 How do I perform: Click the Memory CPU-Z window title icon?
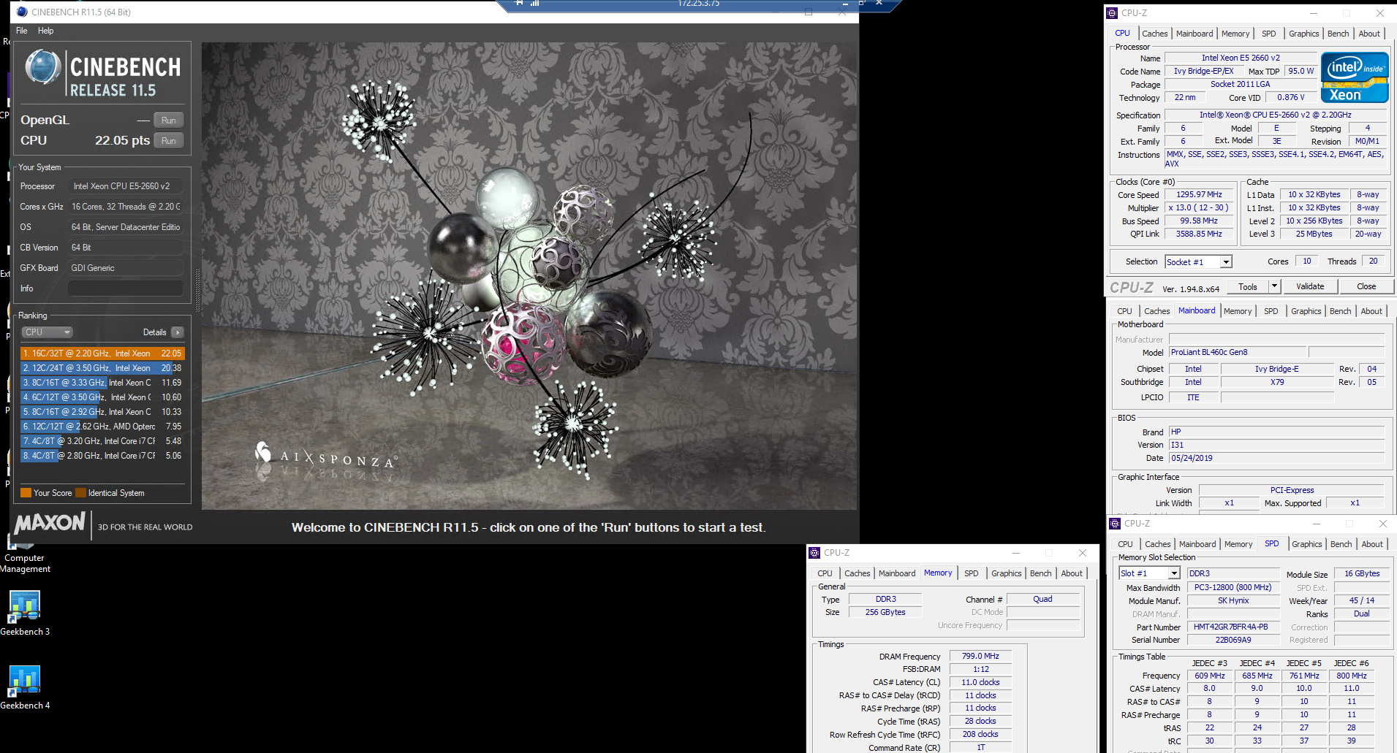pyautogui.click(x=814, y=553)
